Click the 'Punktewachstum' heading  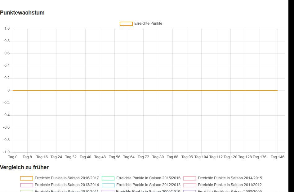pos(22,13)
